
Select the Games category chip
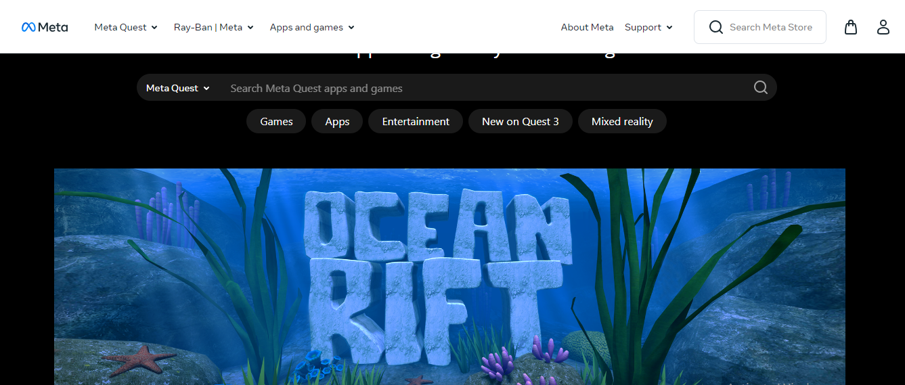[276, 122]
